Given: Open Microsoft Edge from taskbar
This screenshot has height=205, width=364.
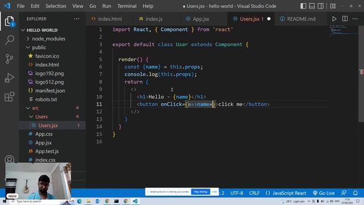Looking at the screenshot, I should click(80, 201).
